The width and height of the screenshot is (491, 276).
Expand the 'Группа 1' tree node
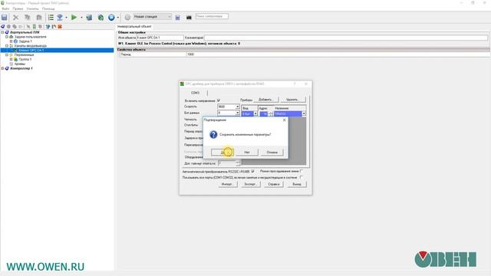[12, 59]
